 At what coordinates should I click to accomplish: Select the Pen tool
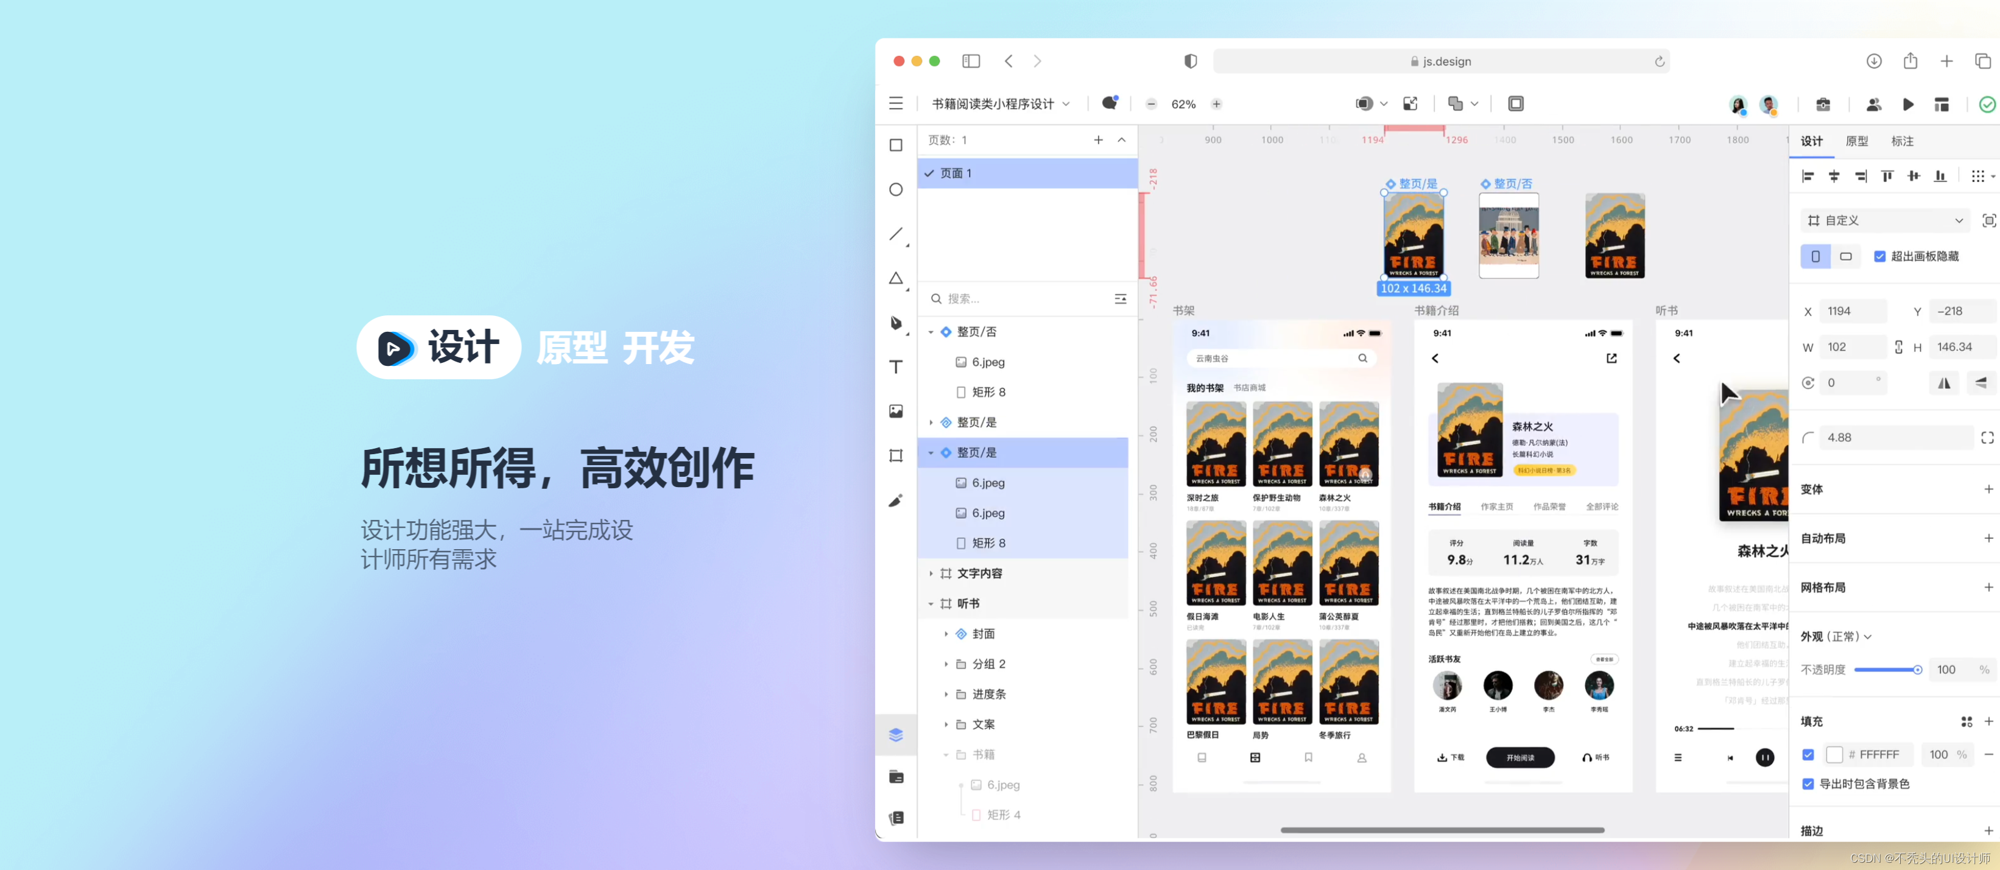(x=896, y=323)
